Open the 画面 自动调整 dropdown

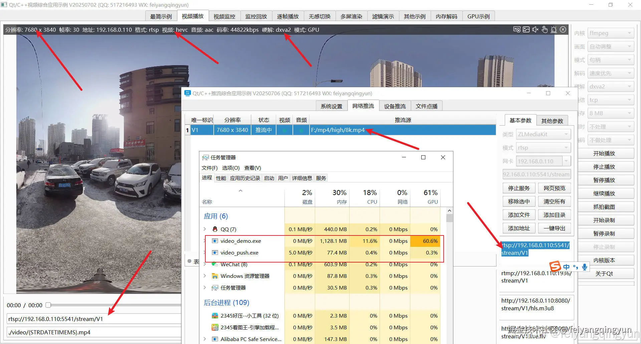pos(611,46)
